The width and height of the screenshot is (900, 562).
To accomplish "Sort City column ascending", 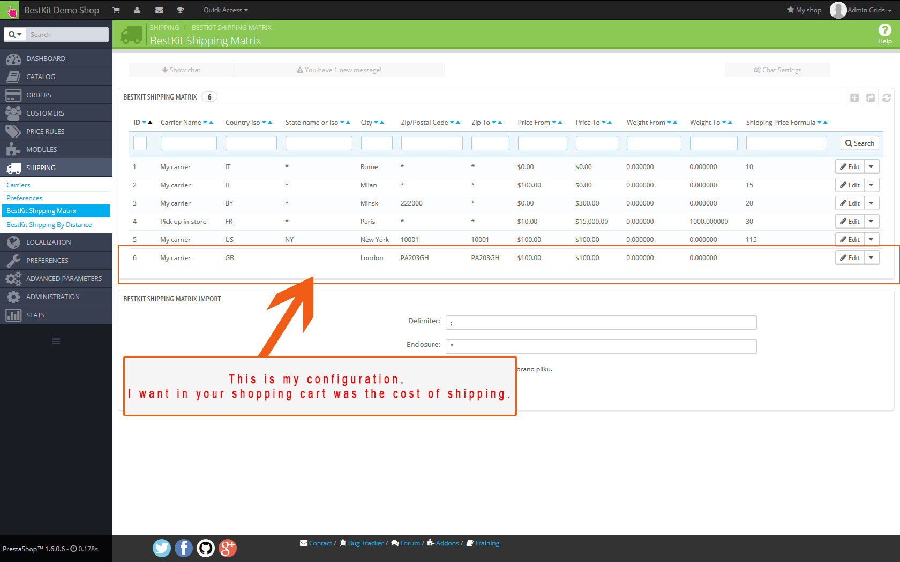I will (x=382, y=123).
